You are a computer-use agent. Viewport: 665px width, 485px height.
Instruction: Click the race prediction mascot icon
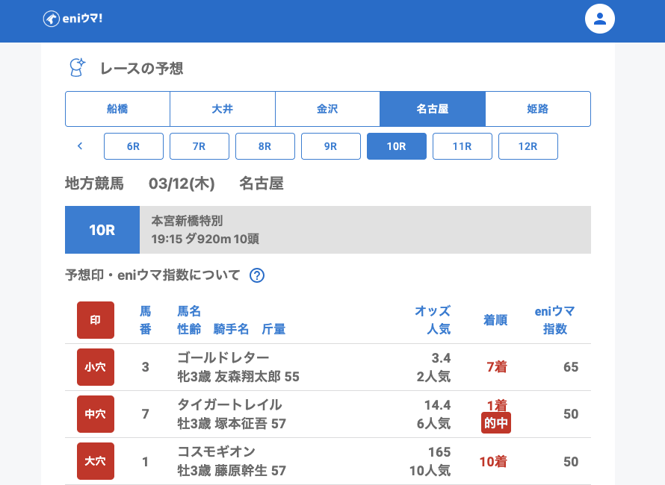tap(76, 68)
